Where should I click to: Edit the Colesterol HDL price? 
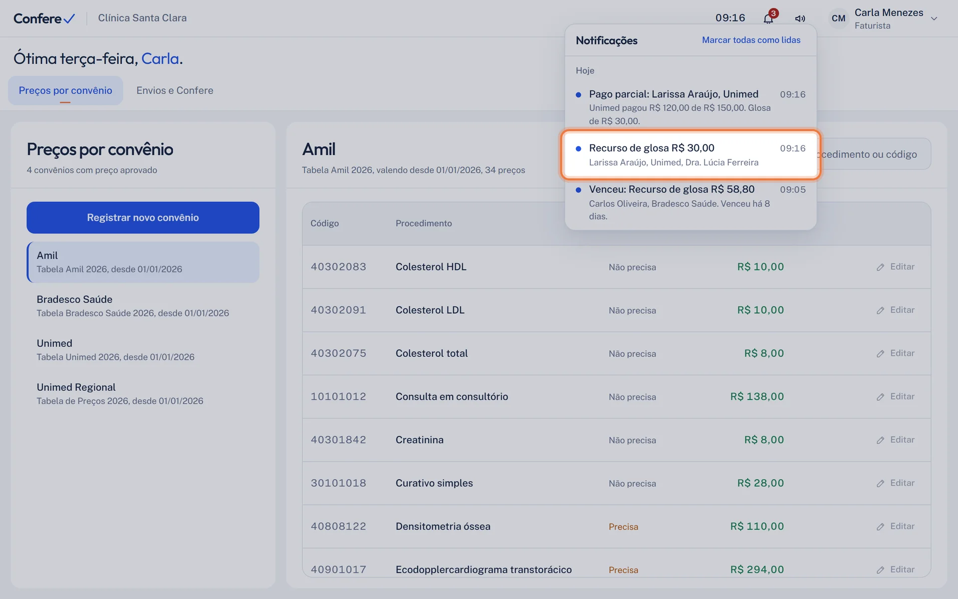pos(896,267)
